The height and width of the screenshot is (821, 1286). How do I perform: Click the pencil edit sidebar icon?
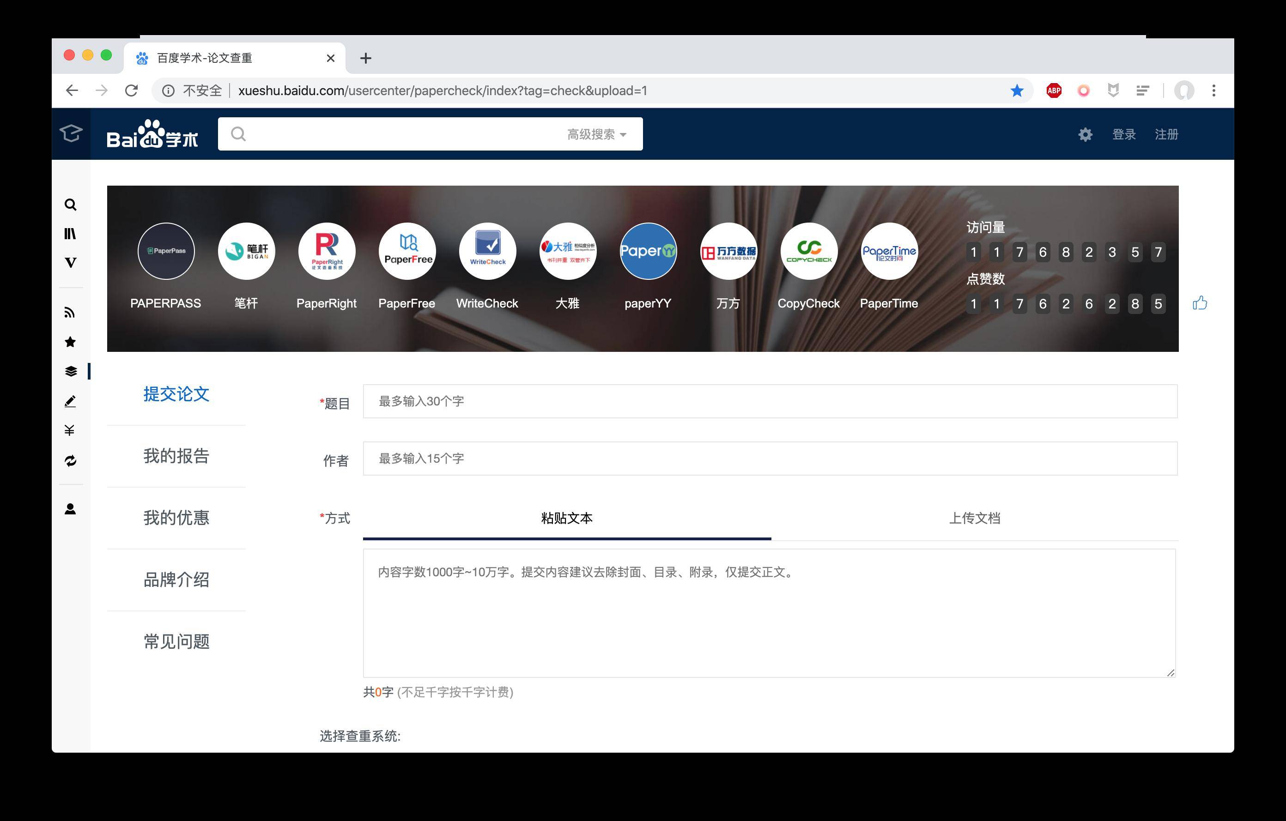70,401
